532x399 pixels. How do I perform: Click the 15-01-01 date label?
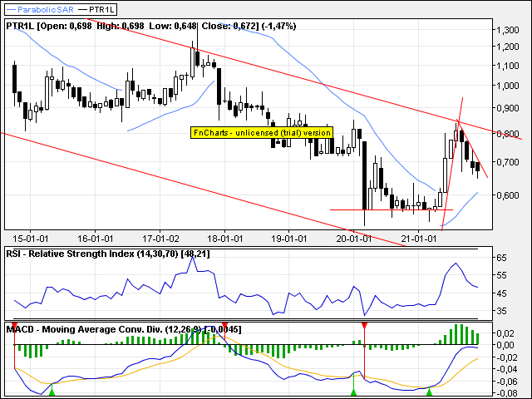point(30,239)
